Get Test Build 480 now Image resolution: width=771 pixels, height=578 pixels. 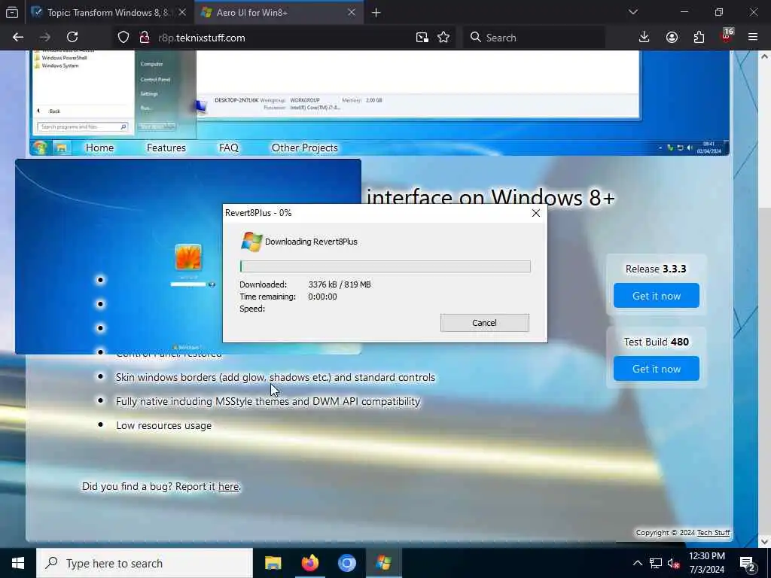(x=657, y=369)
